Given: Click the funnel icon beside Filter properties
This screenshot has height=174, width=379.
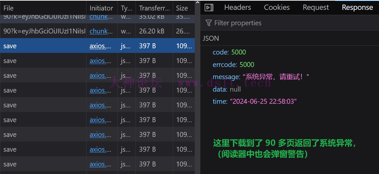Looking at the screenshot, I should (x=209, y=23).
